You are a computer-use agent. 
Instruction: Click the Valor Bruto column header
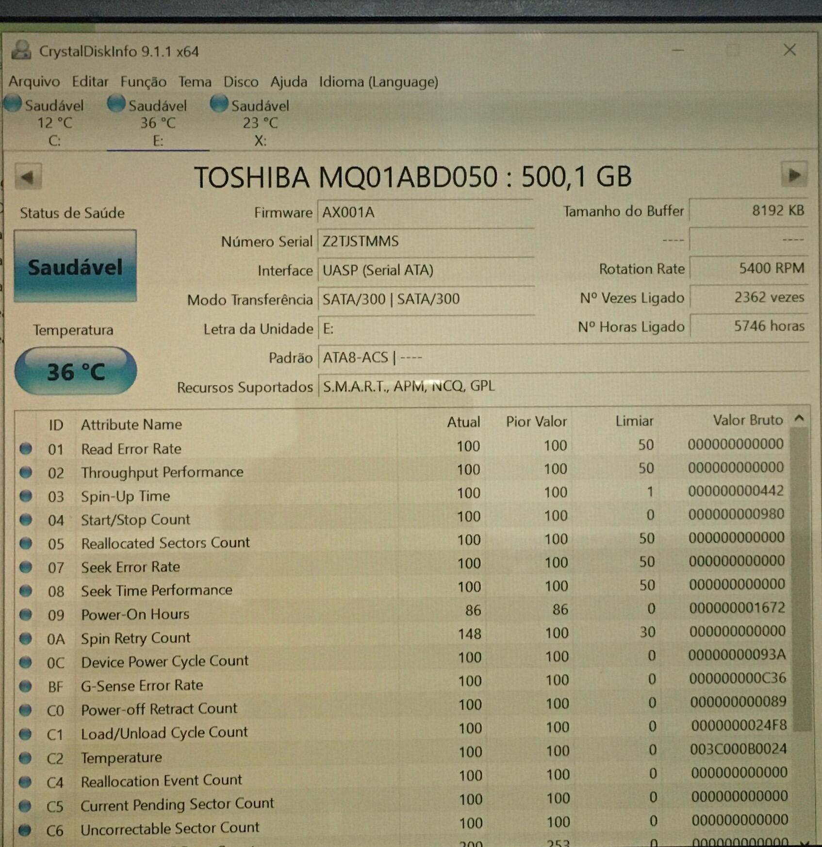tap(748, 420)
